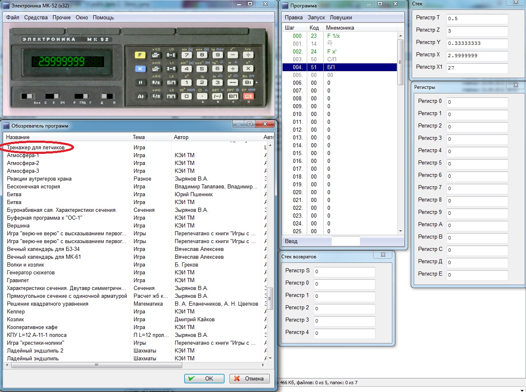Tap the В/О return key

coord(156,83)
